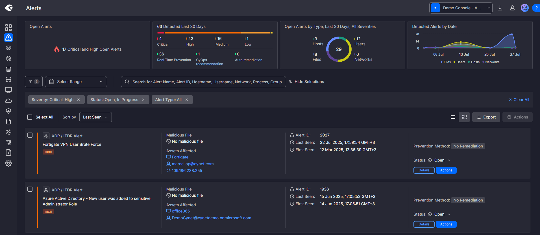Open the Sort by Last Seen dropdown
This screenshot has height=235, width=540.
pos(95,117)
